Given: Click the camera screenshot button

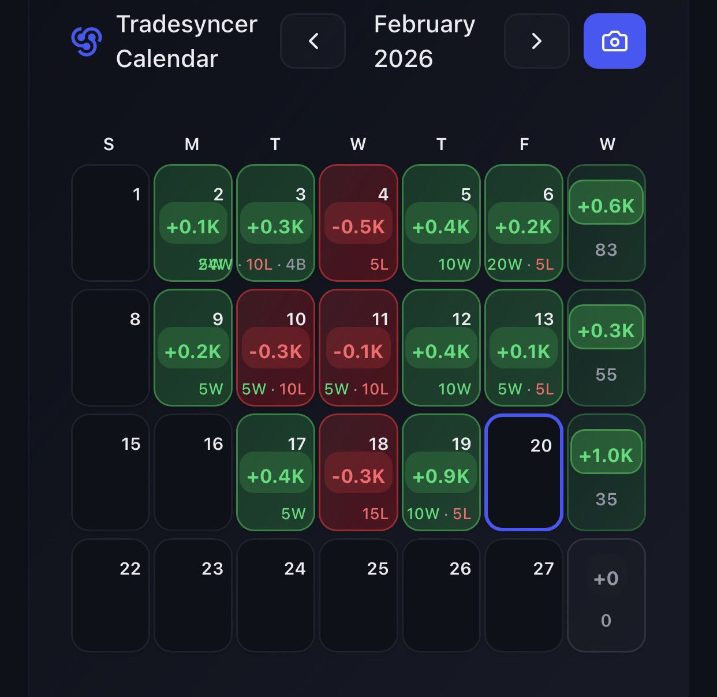Looking at the screenshot, I should pos(614,41).
